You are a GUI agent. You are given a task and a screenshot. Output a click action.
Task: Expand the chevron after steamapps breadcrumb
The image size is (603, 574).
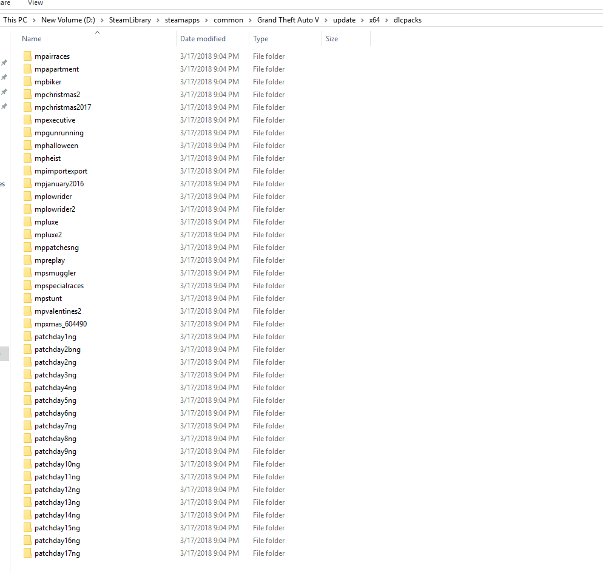click(x=206, y=21)
